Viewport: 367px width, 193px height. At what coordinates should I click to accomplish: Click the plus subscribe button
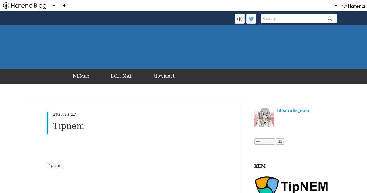(265, 142)
